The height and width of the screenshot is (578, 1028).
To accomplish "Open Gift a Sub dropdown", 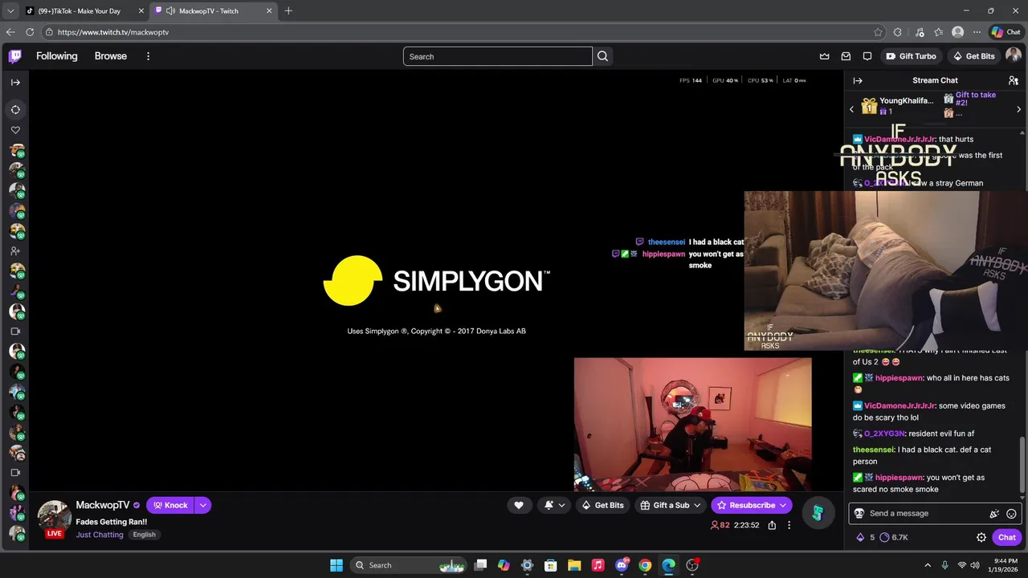I will click(671, 505).
